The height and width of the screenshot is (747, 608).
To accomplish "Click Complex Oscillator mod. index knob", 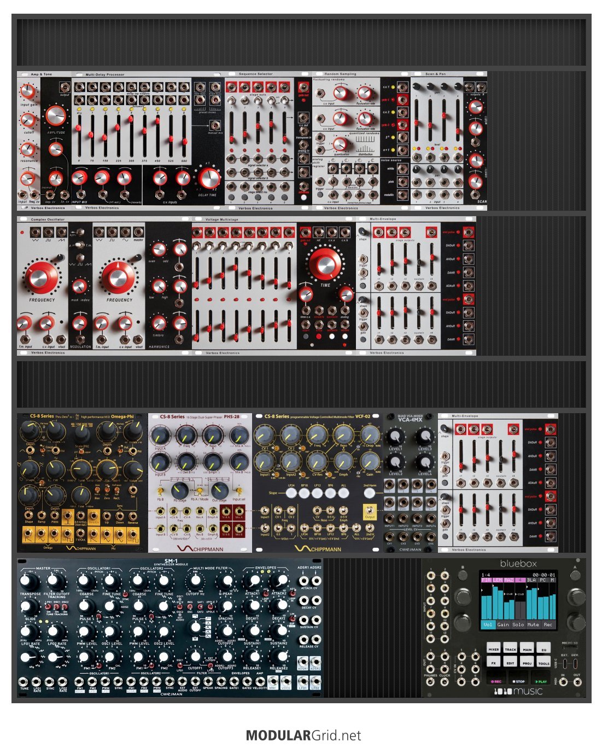I will (79, 286).
